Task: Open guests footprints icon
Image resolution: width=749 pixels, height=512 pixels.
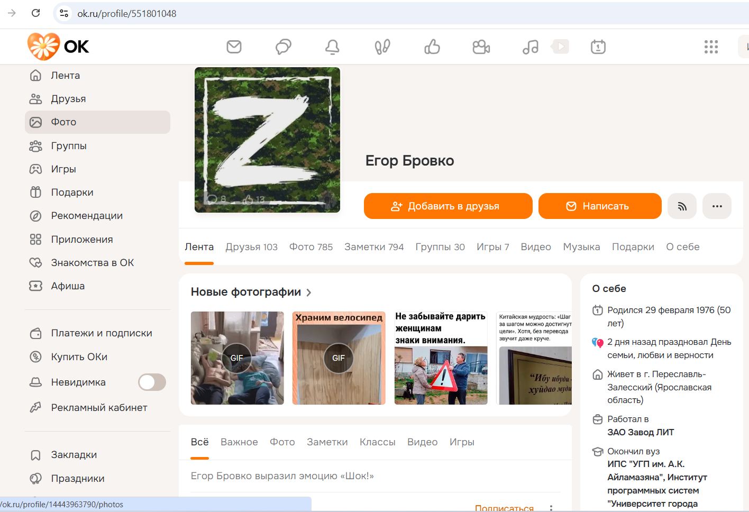Action: 382,47
